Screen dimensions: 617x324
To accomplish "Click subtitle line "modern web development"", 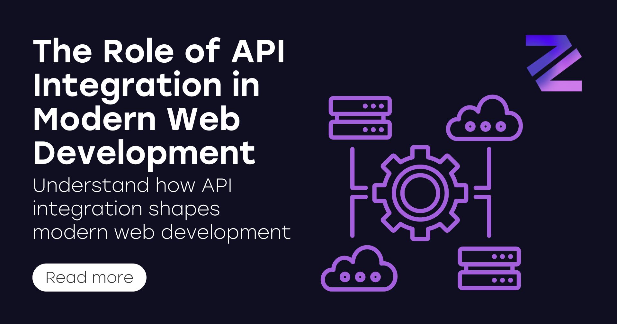I will pyautogui.click(x=162, y=232).
